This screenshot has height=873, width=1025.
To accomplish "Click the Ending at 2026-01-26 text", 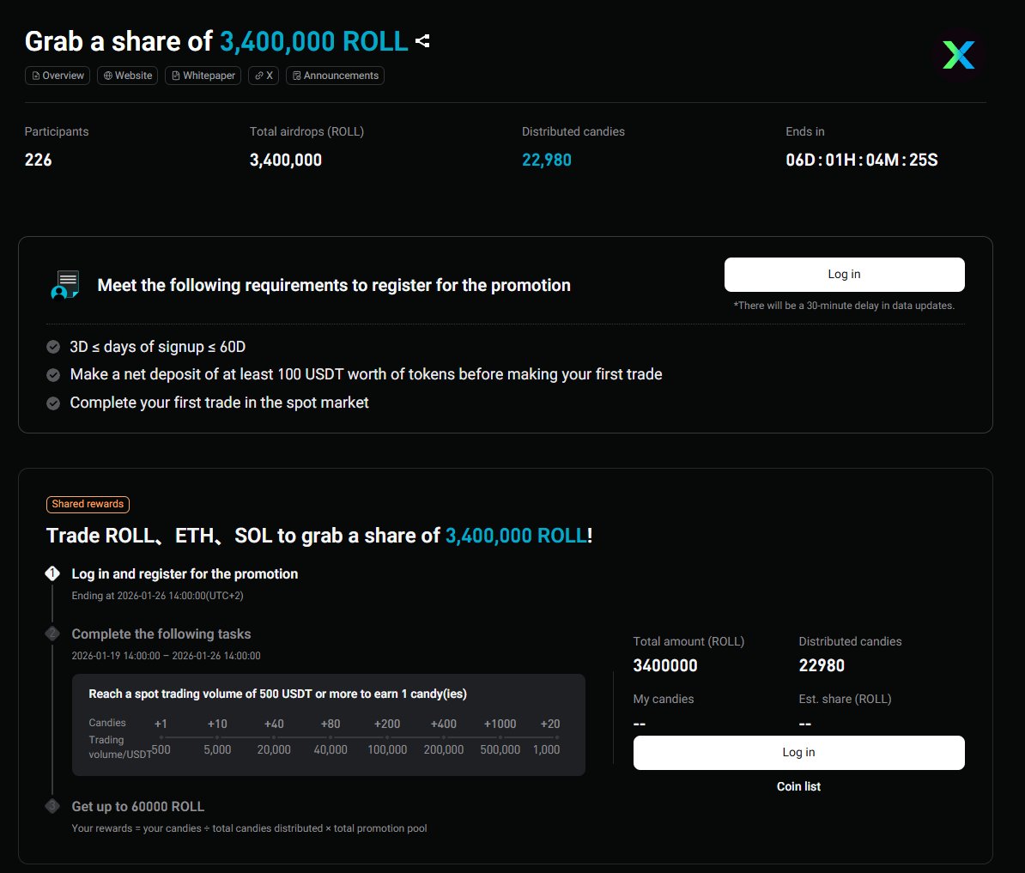I will point(158,596).
